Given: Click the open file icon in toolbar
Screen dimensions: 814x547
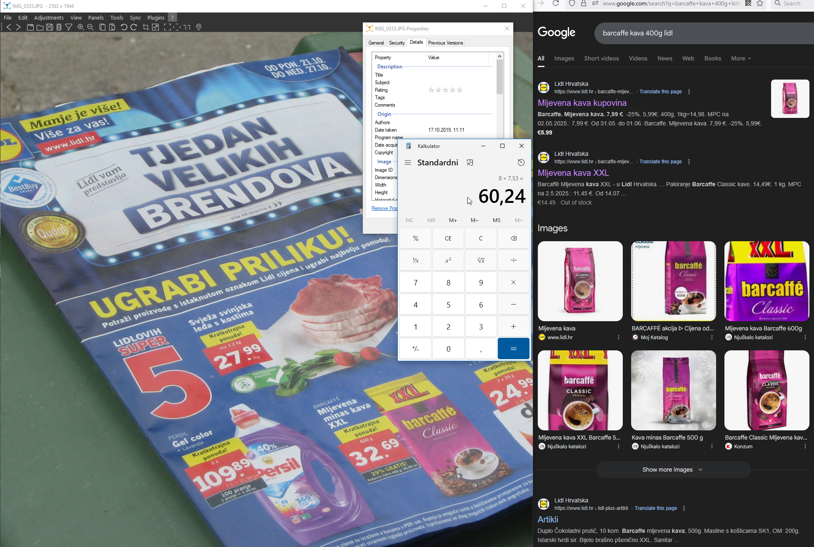Looking at the screenshot, I should pyautogui.click(x=30, y=27).
